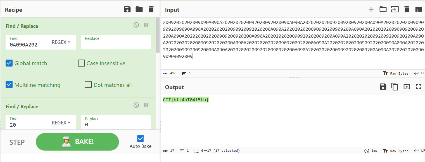Image resolution: width=425 pixels, height=162 pixels.
Task: Click the Recipe panel heading
Action: point(13,10)
